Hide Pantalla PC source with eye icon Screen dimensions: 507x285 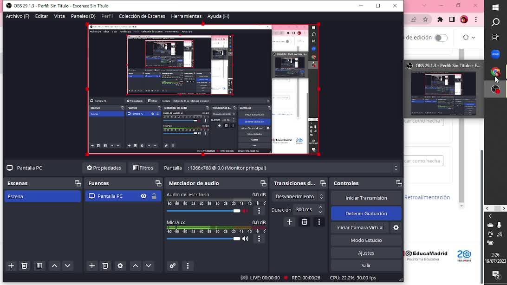(143, 196)
